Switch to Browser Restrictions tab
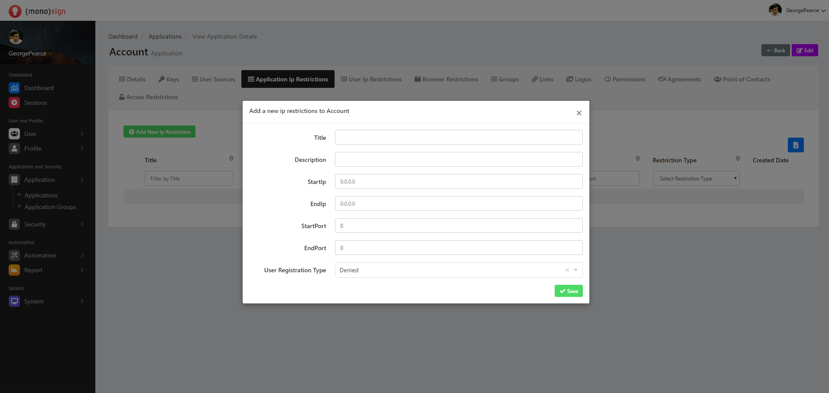 pos(446,79)
